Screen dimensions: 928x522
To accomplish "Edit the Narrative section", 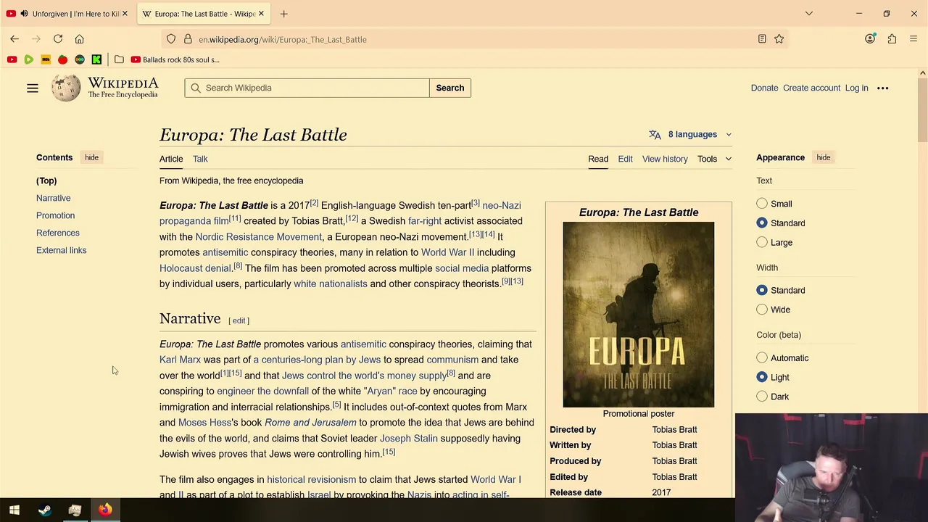I will pyautogui.click(x=239, y=320).
